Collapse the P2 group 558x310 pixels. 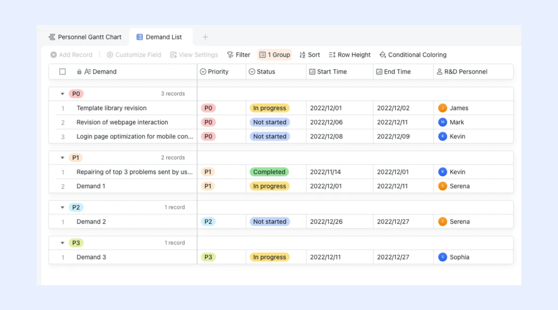coord(62,207)
